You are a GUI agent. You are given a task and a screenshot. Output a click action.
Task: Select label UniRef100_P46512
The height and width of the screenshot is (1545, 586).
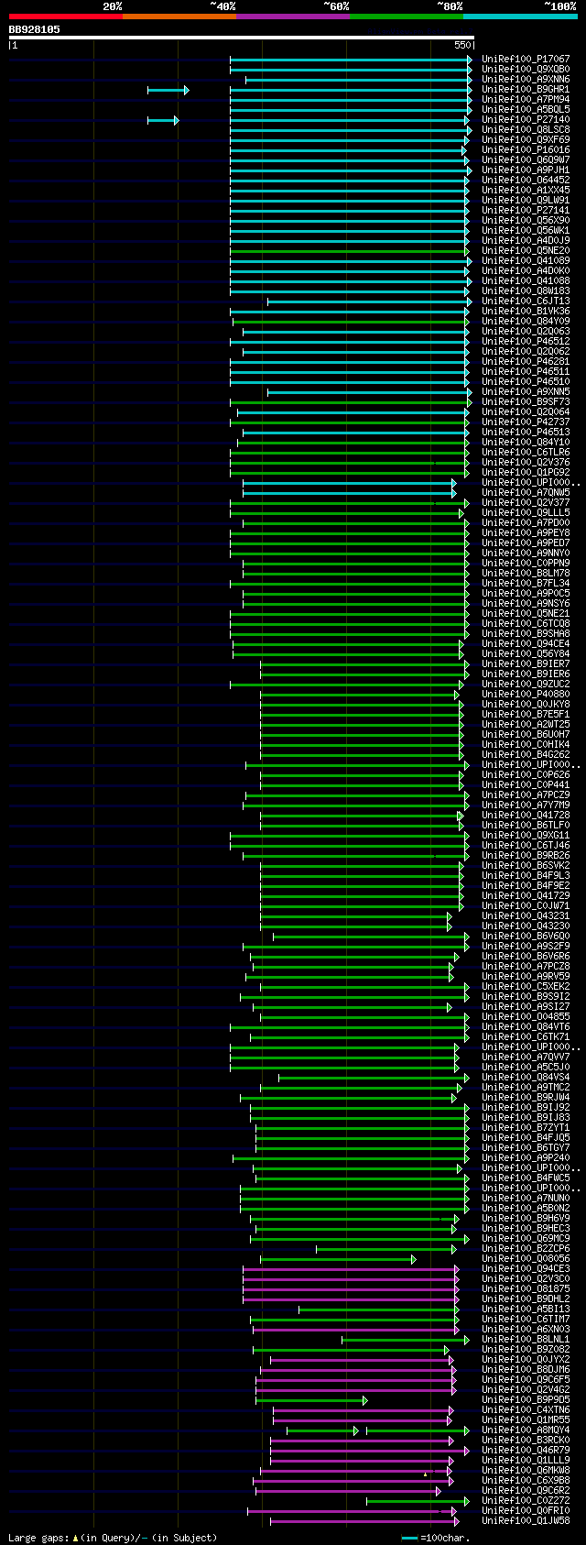click(526, 342)
